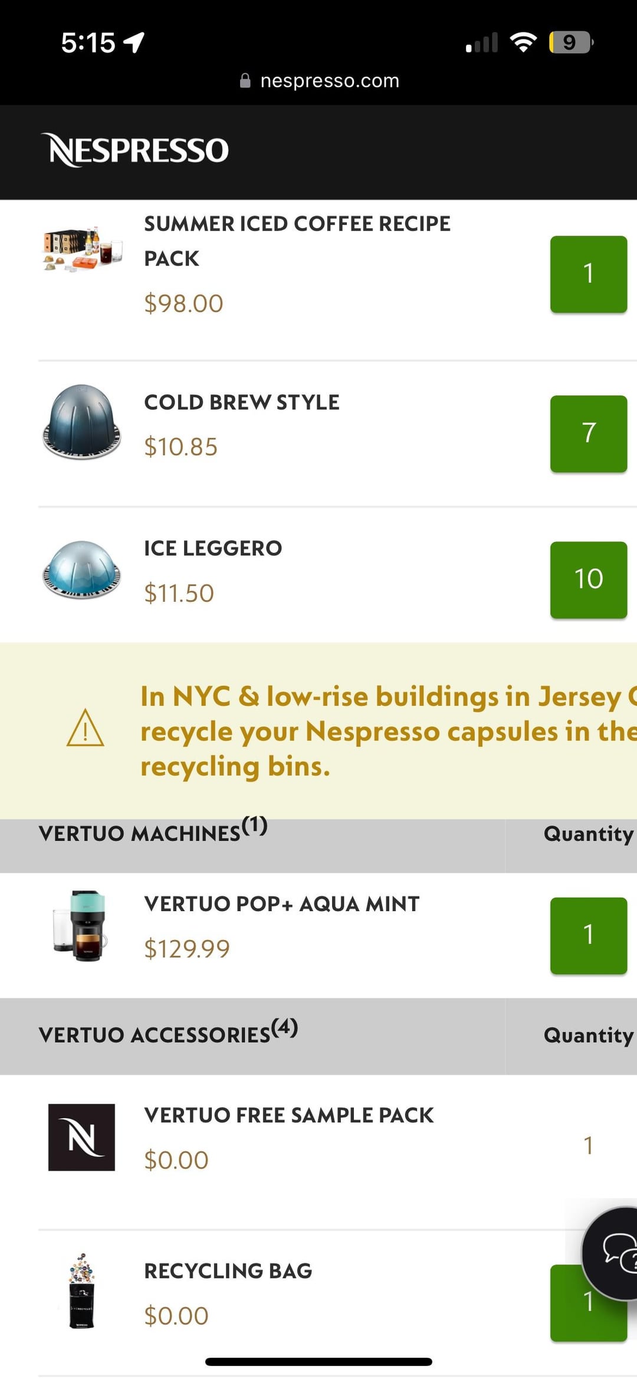
Task: Tap the NYC capsule recycling notice banner
Action: point(377,731)
